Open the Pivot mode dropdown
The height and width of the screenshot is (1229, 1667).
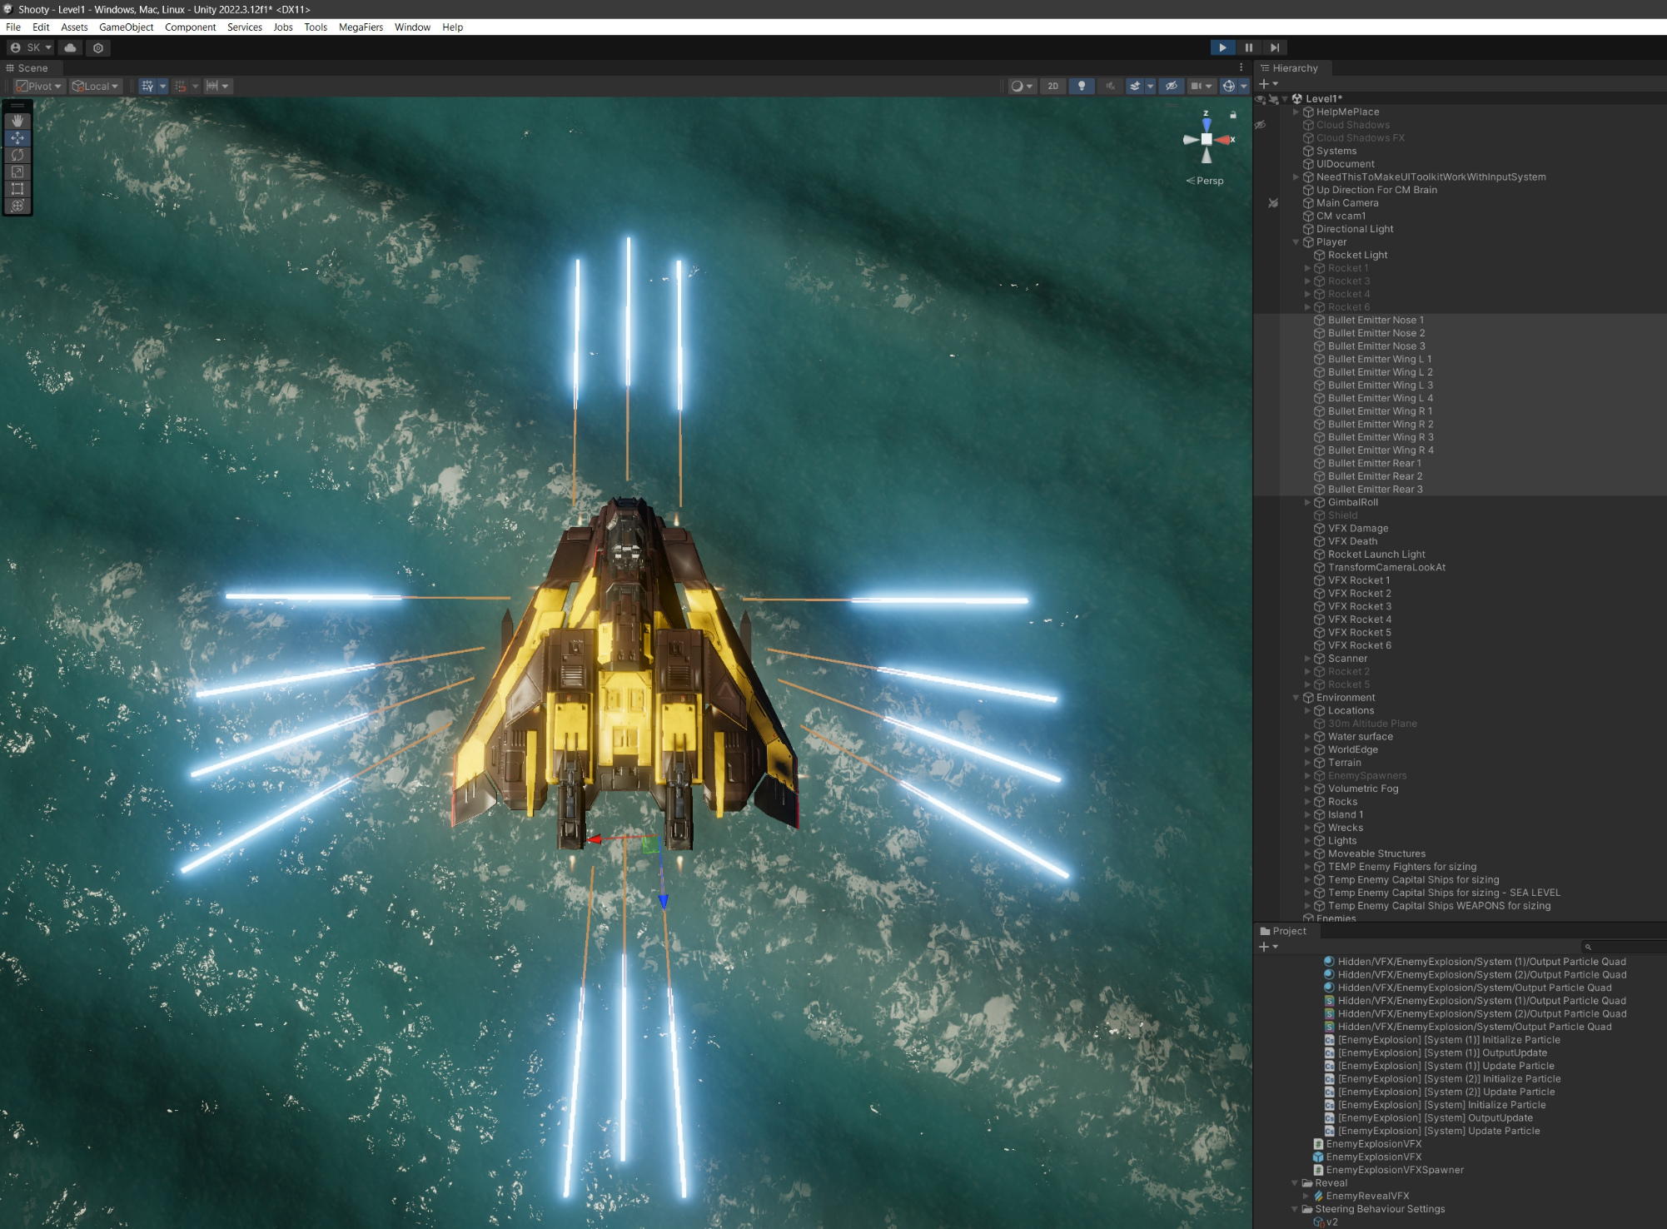click(x=39, y=86)
